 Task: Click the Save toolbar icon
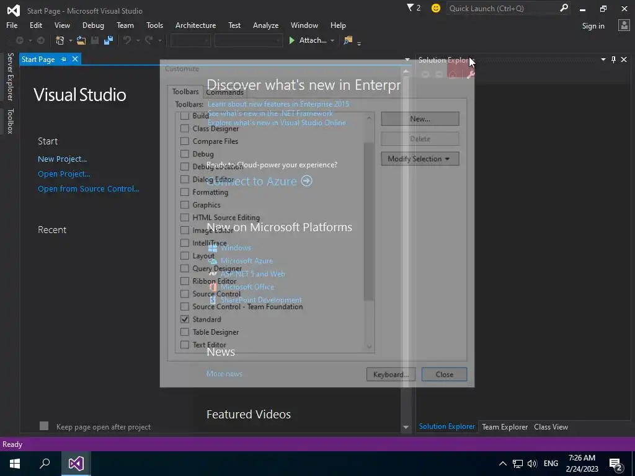[x=95, y=40]
